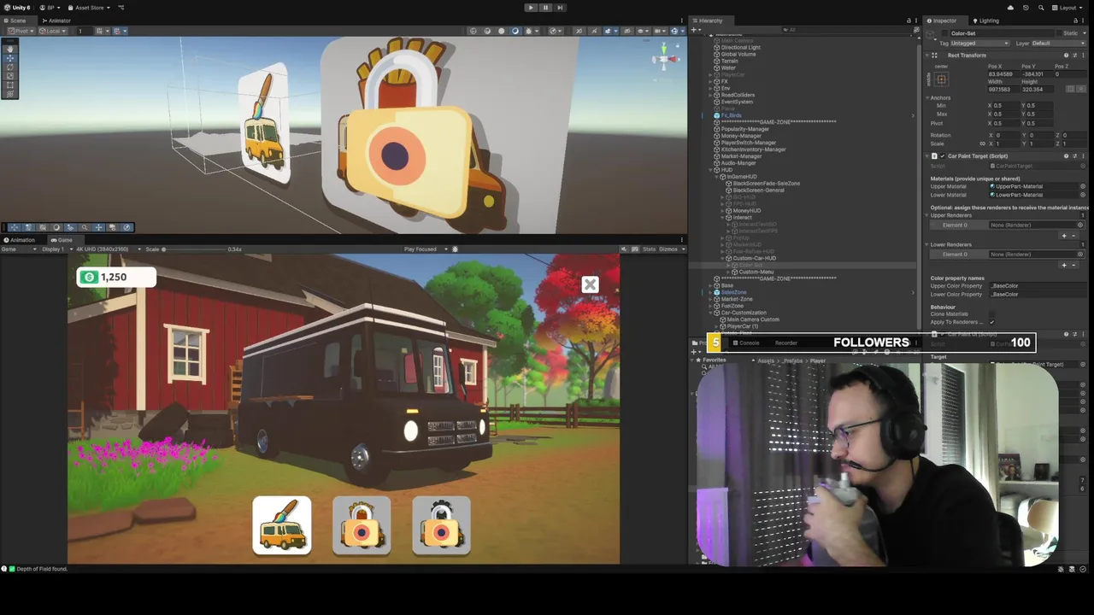Click the Hierarchy search field

click(x=846, y=30)
